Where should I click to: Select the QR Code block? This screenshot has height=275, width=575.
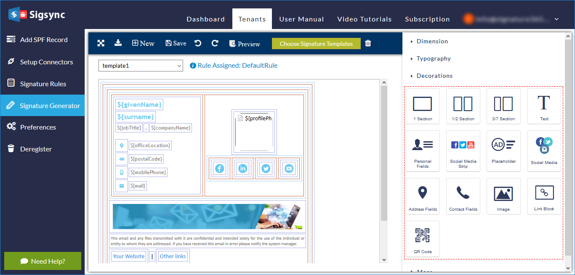[x=423, y=239]
